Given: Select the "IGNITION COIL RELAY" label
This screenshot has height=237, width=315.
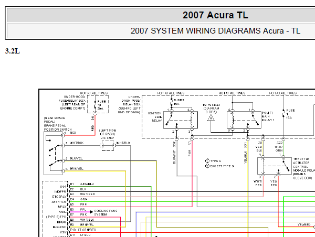Looking at the screenshot, I should click(155, 117).
